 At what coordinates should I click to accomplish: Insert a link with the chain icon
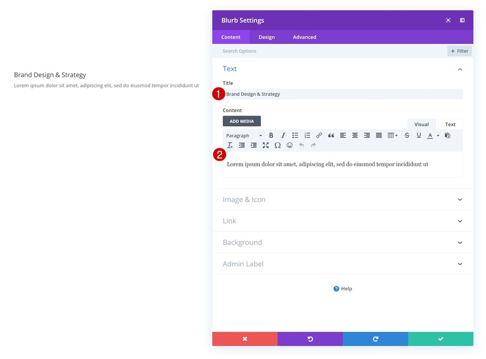tap(319, 135)
